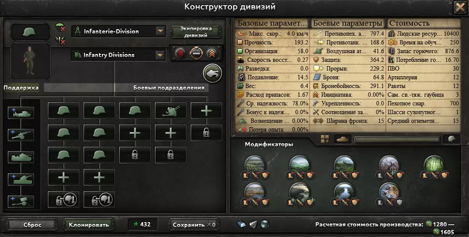Image resolution: width=469 pixels, height=237 pixels.
Task: Click the Сброс button
Action: click(x=32, y=225)
